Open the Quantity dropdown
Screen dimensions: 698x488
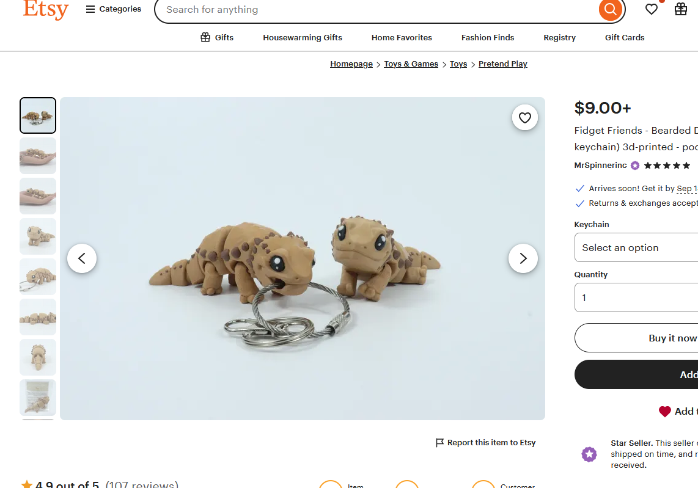click(x=636, y=297)
